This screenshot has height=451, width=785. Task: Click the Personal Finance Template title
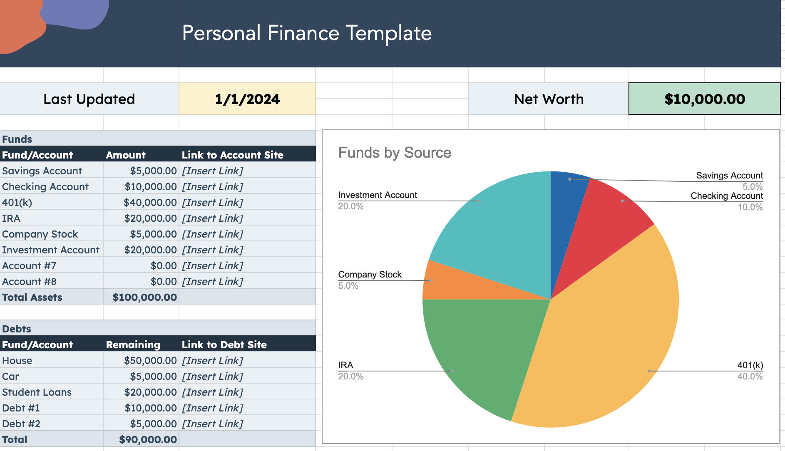point(307,33)
